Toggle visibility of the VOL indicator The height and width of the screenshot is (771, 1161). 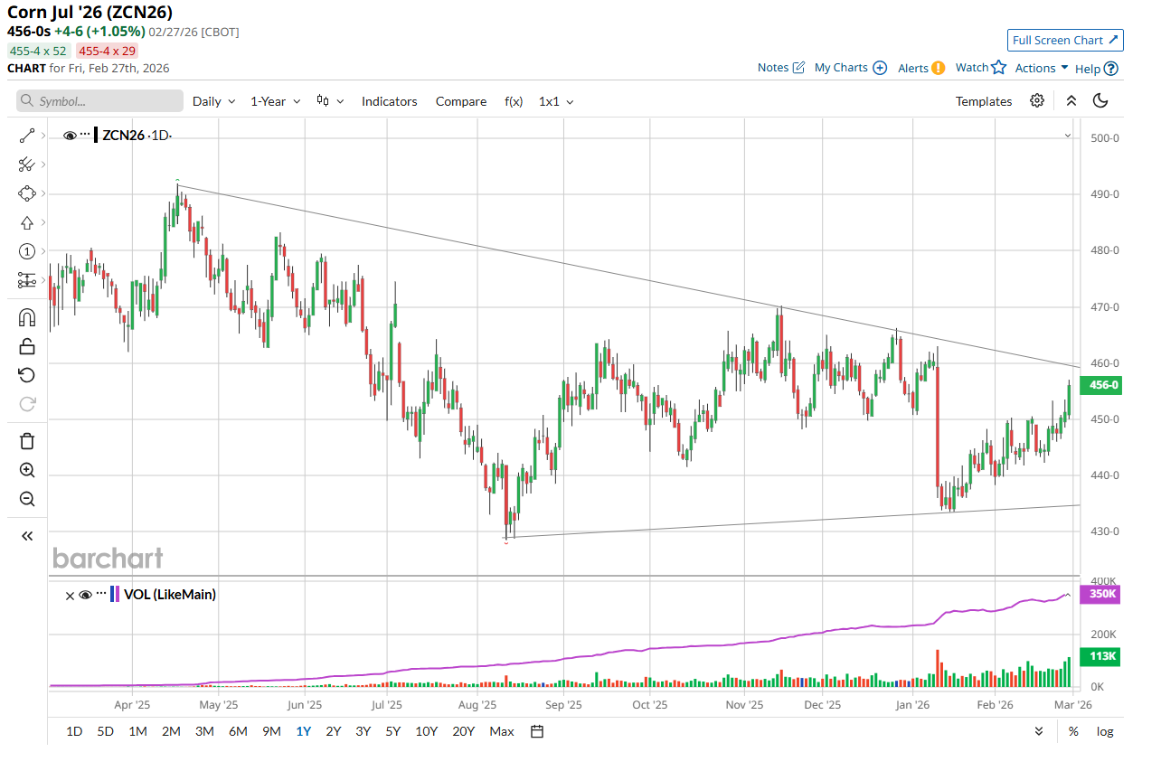[x=86, y=595]
